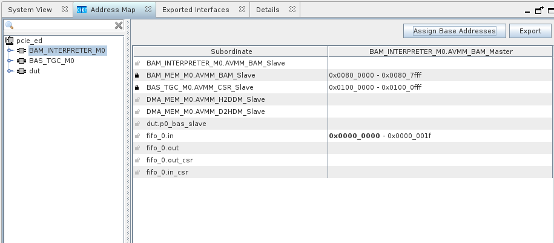The height and width of the screenshot is (243, 554).
Task: Select the fifo_0.out row name
Action: click(162, 148)
